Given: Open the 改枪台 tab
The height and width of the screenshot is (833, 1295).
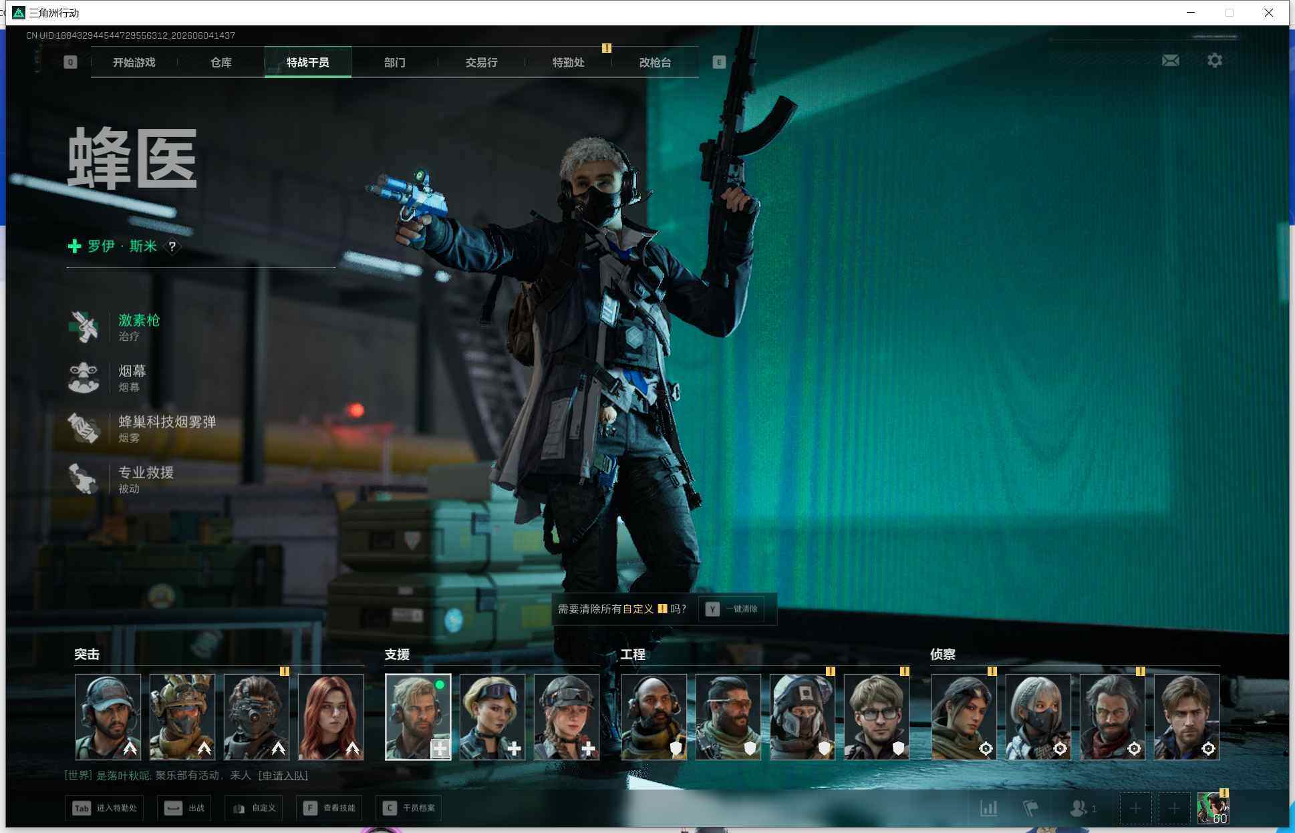Looking at the screenshot, I should pyautogui.click(x=656, y=62).
